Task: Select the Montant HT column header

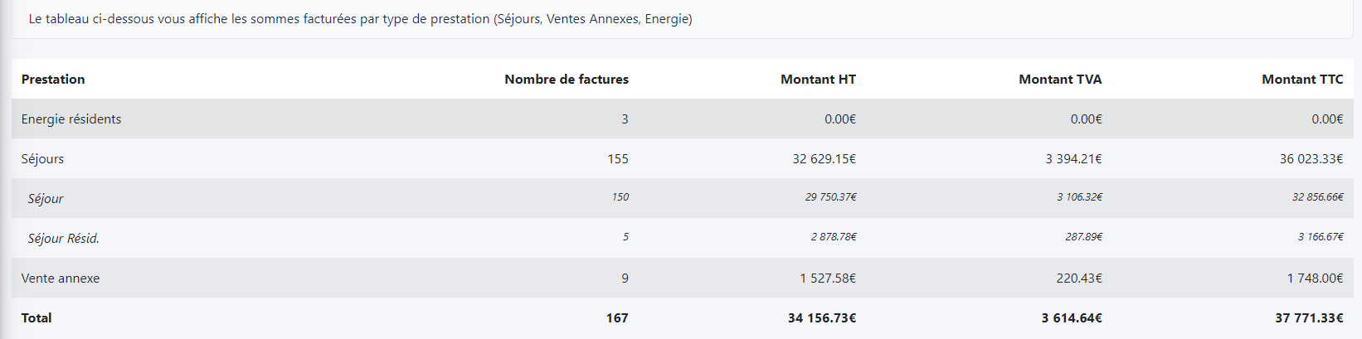Action: pos(818,80)
